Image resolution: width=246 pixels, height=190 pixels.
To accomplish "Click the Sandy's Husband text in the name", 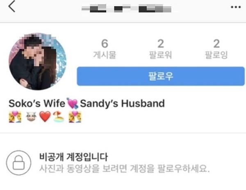I will pyautogui.click(x=122, y=104).
